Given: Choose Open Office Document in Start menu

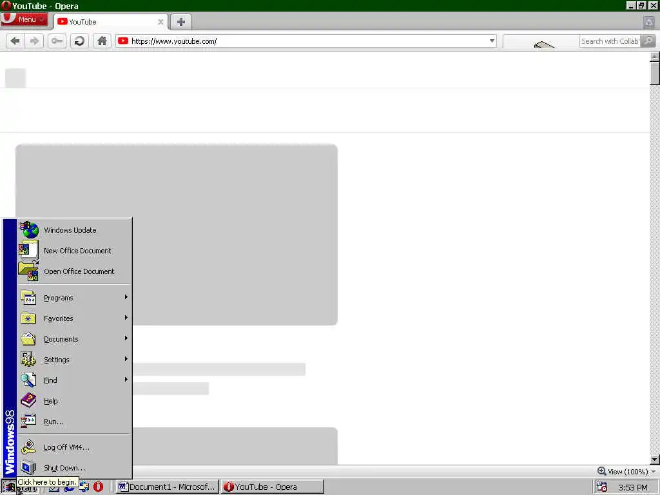Looking at the screenshot, I should pyautogui.click(x=75, y=271).
